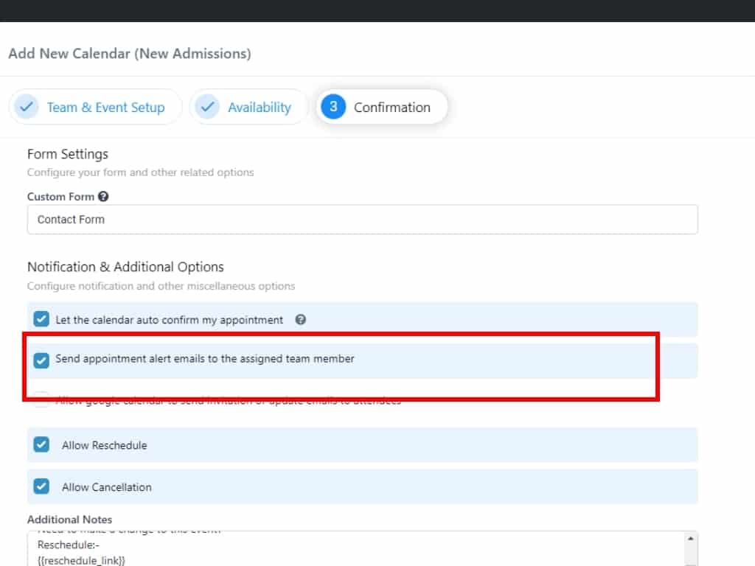755x566 pixels.
Task: Click the checkmark icon in Team & Event Setup step
Action: [x=27, y=107]
